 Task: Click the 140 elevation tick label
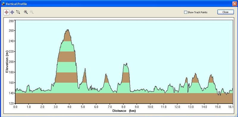[x=12, y=93]
